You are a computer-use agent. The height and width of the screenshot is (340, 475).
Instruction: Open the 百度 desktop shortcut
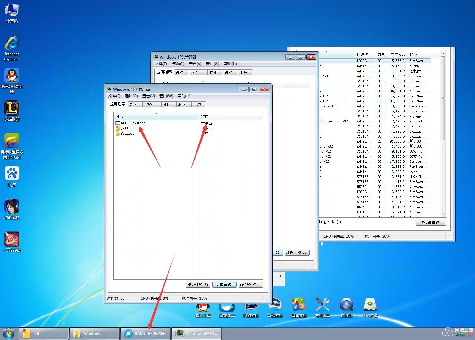12,176
